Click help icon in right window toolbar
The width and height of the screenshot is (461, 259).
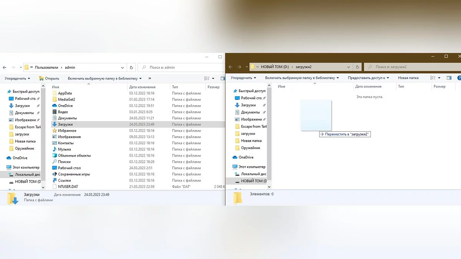[459, 78]
